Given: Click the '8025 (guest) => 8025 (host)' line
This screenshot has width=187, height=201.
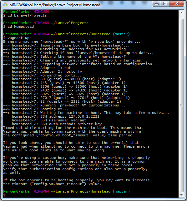Looking at the screenshot, I should (x=68, y=94).
